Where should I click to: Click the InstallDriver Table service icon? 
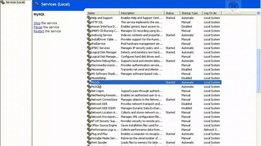click(x=89, y=39)
